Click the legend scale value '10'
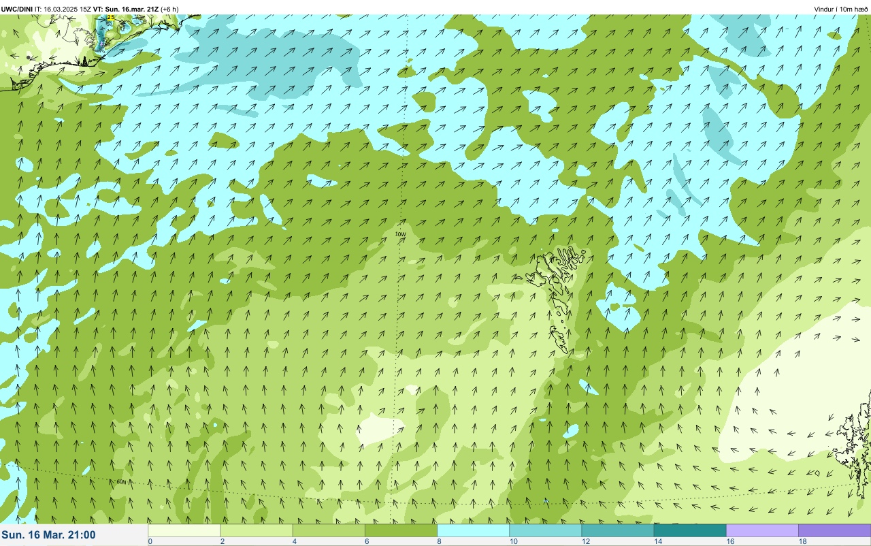The width and height of the screenshot is (871, 546). pyautogui.click(x=513, y=541)
